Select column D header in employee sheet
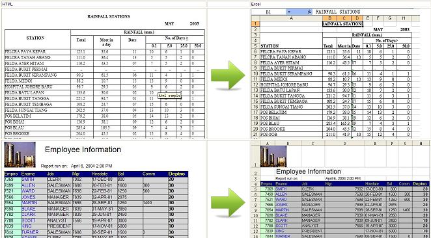The image size is (431, 238). [344, 143]
